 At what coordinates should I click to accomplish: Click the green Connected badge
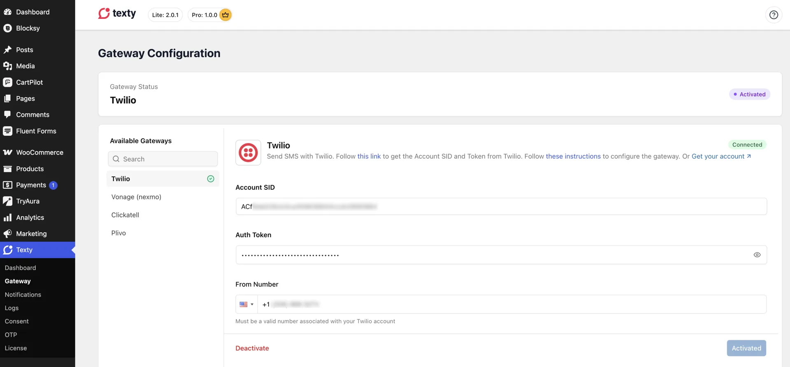747,145
